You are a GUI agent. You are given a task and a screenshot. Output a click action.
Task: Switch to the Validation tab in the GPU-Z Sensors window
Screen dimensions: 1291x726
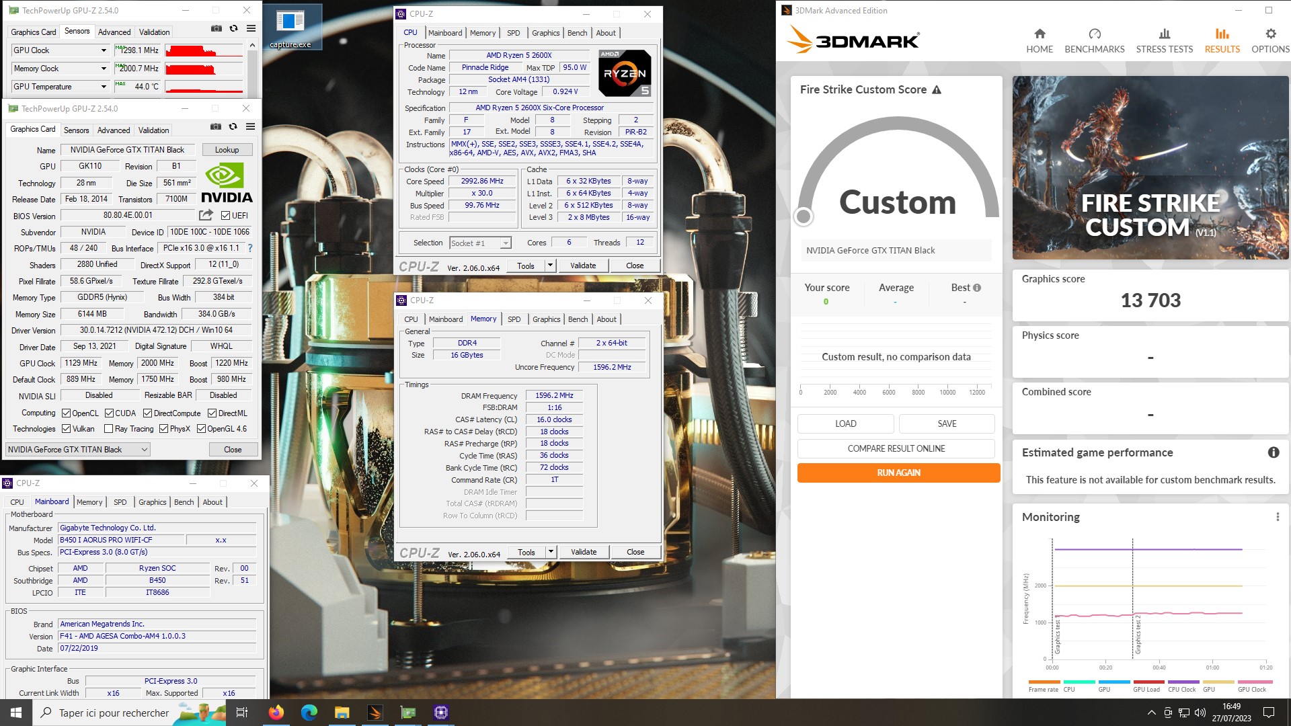[x=154, y=32]
